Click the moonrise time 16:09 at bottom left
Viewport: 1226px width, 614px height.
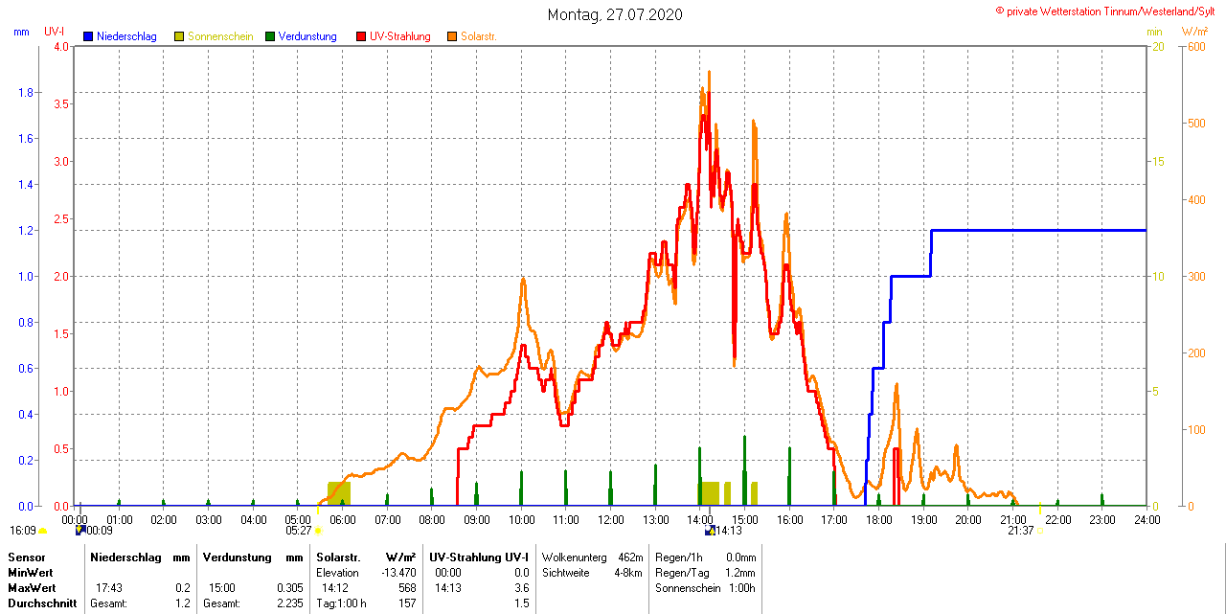(x=23, y=530)
